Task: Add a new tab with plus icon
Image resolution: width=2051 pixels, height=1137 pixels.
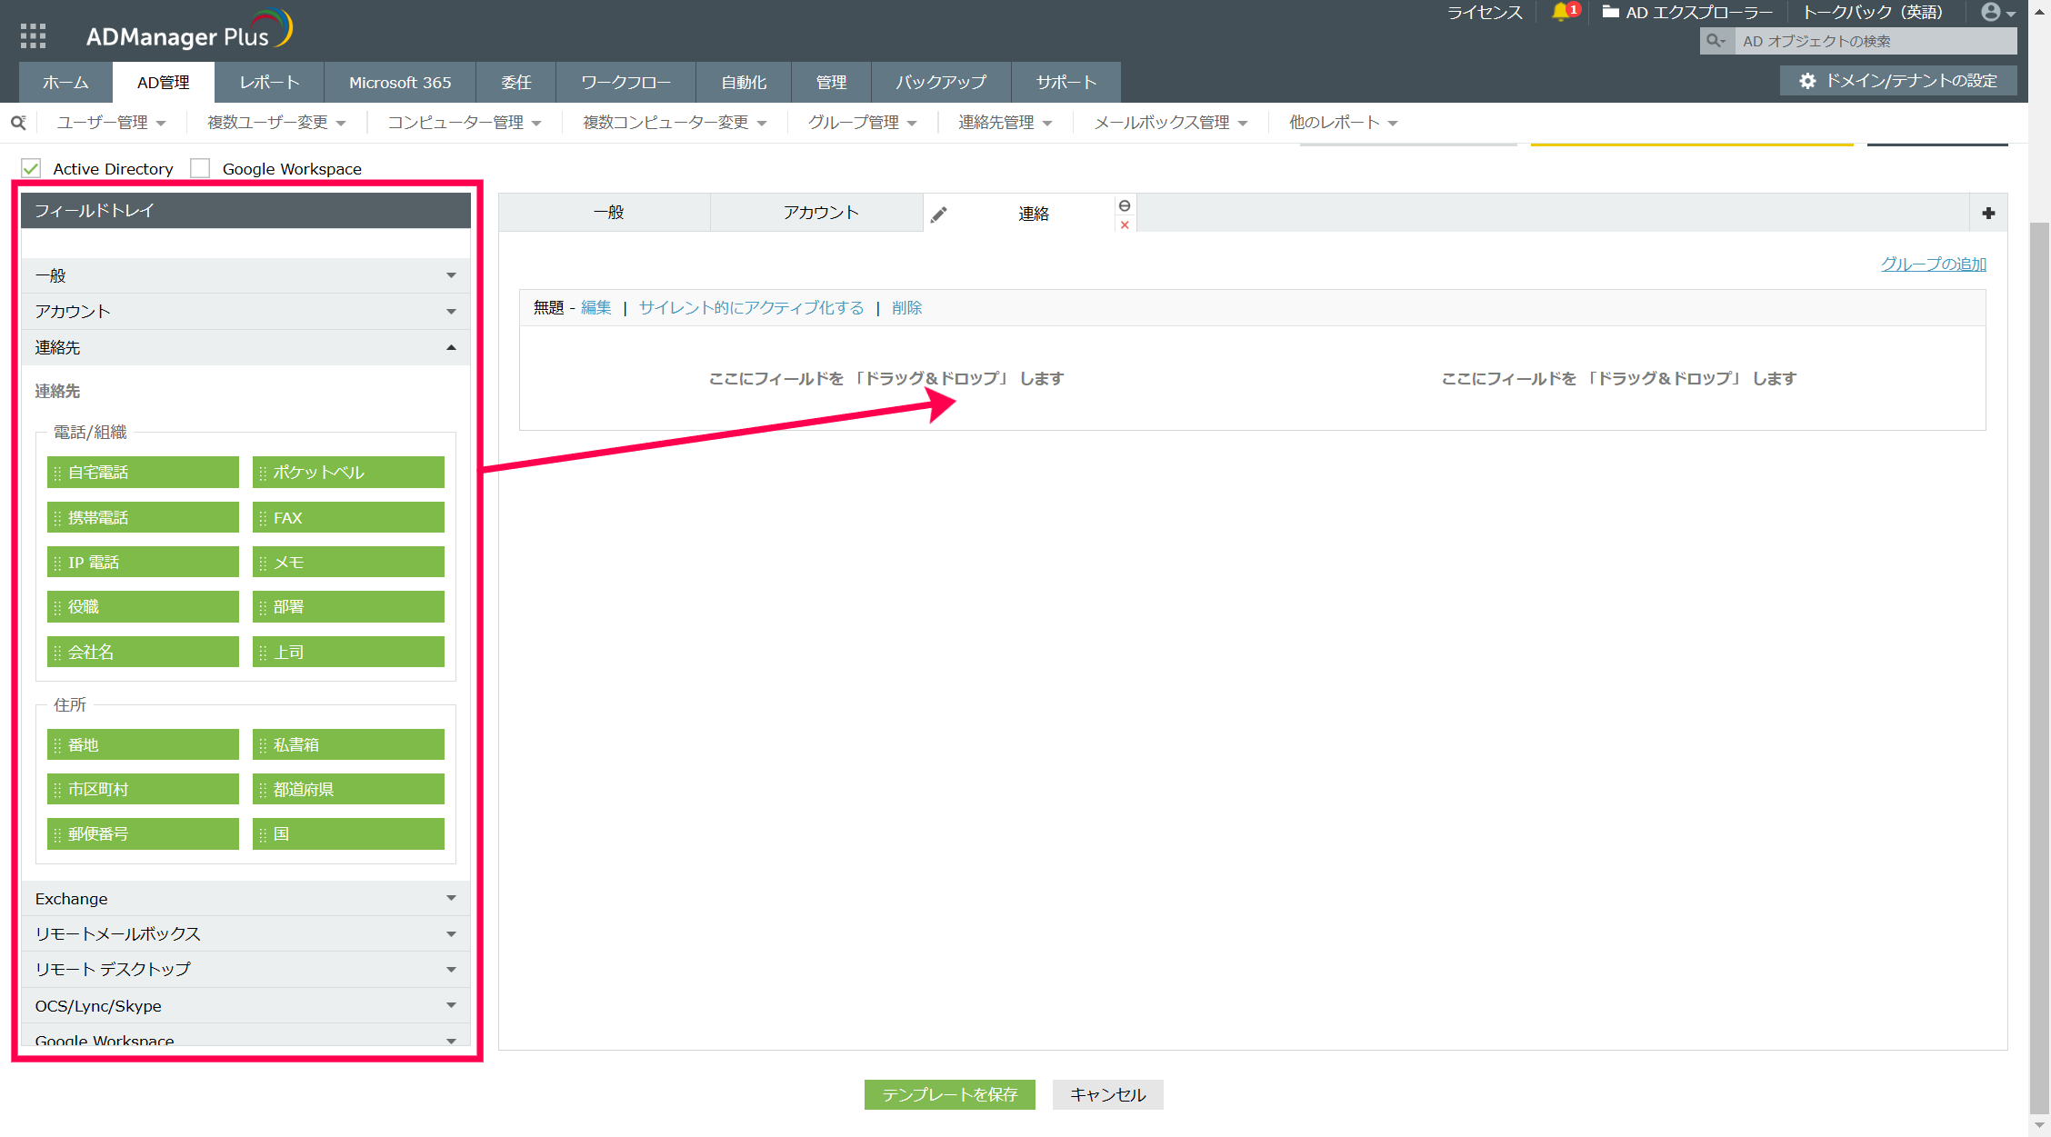Action: coord(1988,213)
